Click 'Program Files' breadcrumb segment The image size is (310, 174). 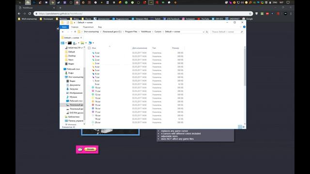pyautogui.click(x=131, y=31)
